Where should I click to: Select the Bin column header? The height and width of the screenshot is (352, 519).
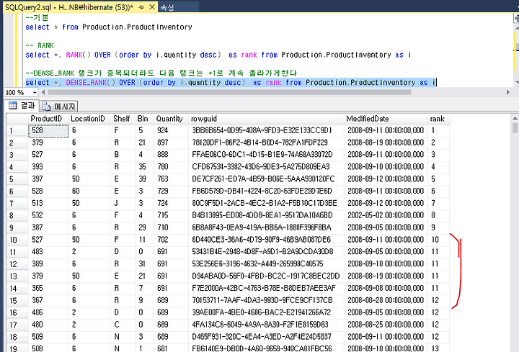point(144,119)
